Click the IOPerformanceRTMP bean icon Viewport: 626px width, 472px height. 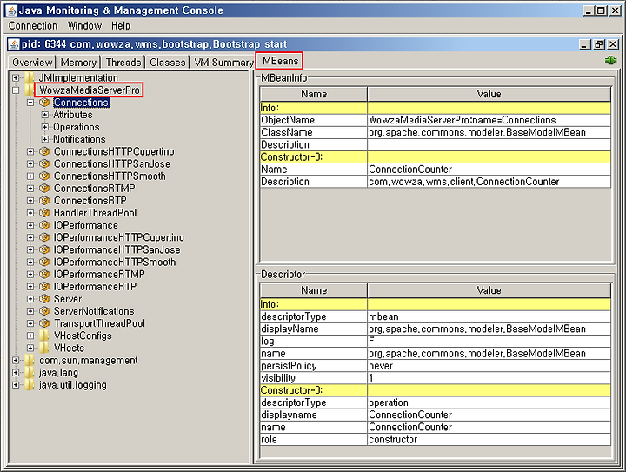(44, 275)
